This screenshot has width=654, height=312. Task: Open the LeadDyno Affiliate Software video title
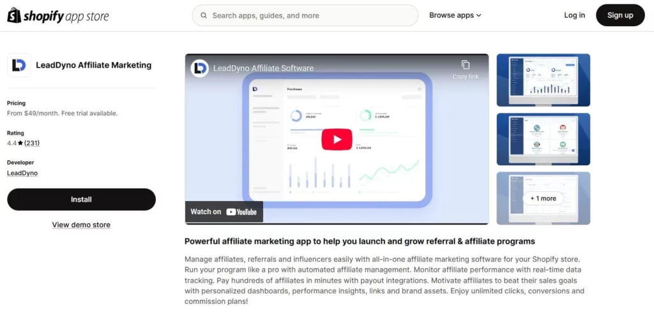pos(263,68)
